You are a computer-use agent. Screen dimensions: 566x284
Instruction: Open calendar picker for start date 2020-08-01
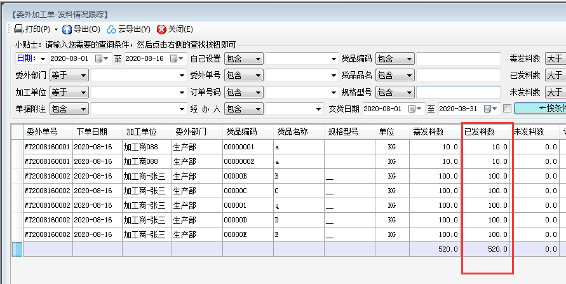98,59
